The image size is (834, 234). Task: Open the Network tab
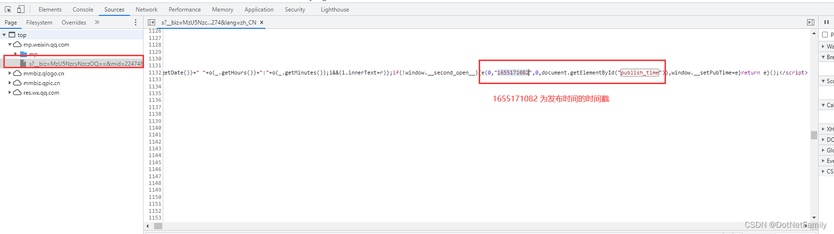(x=146, y=10)
